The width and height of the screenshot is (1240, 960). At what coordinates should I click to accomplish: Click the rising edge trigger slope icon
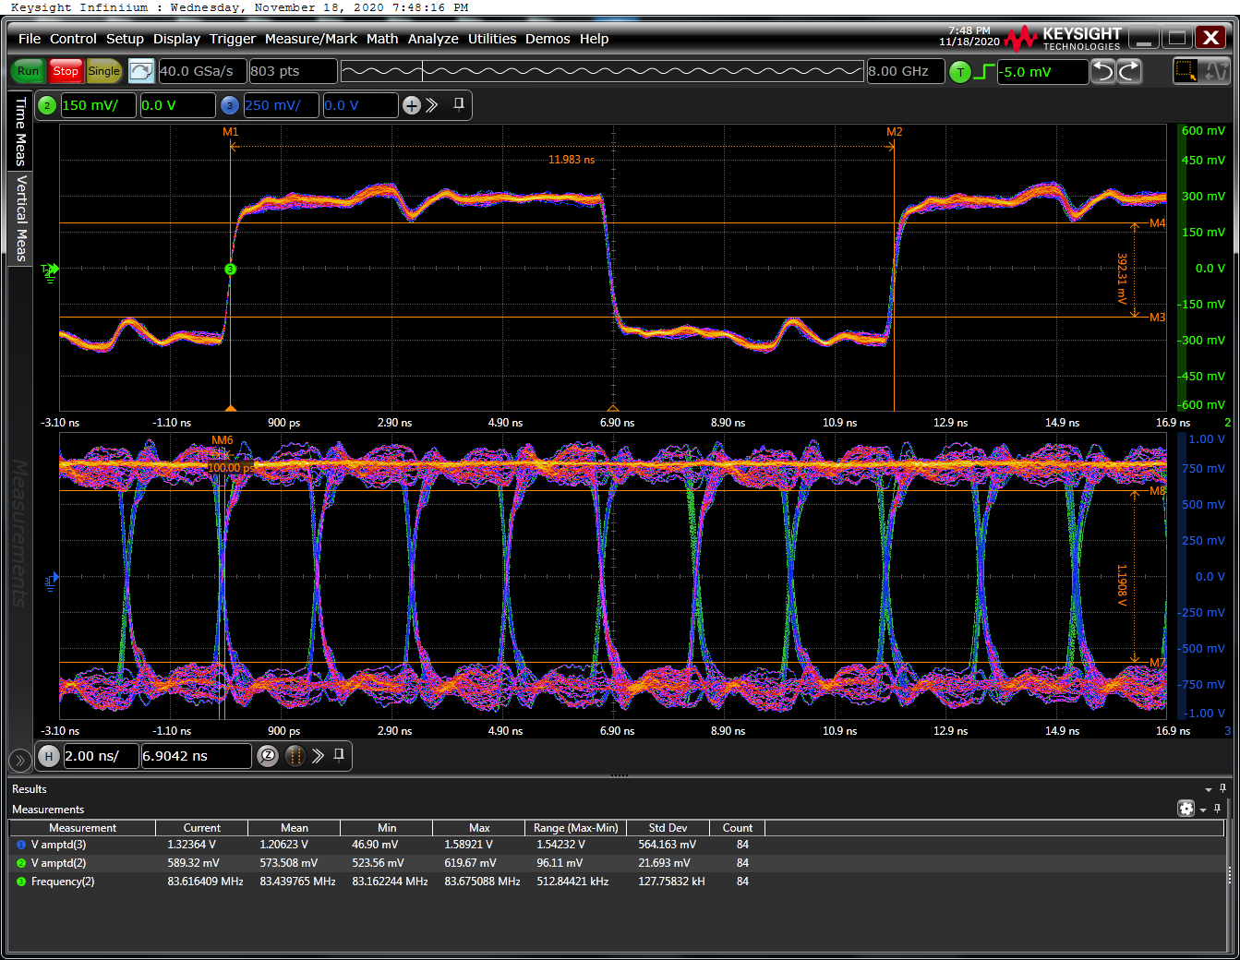pos(985,72)
